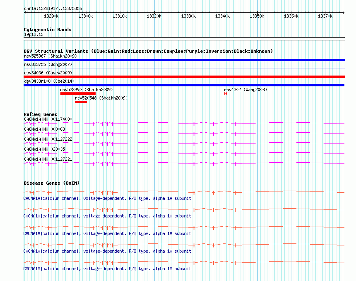
Task: Click the 13350k ruler tick label
Action: click(x=257, y=16)
